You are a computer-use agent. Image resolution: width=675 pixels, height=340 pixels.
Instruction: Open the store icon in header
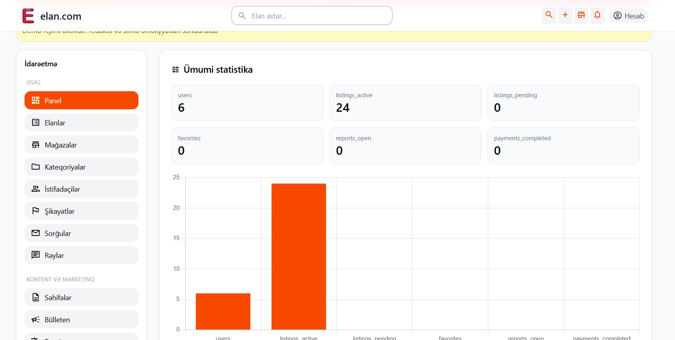581,15
